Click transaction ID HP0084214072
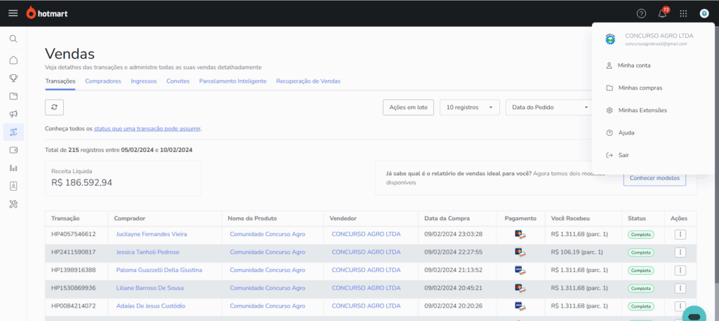This screenshot has height=321, width=719. (x=73, y=306)
